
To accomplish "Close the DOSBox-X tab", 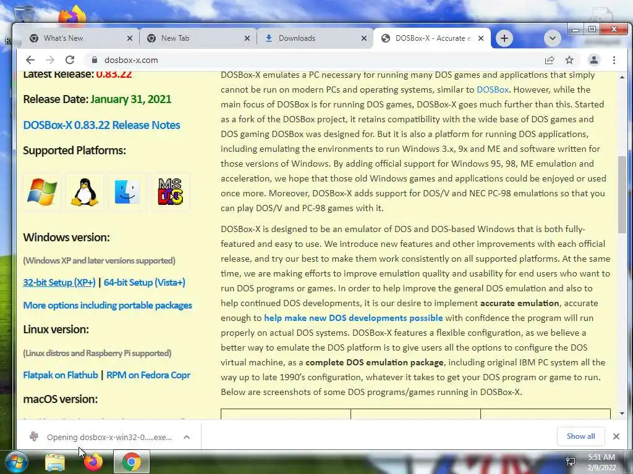I will pyautogui.click(x=481, y=38).
